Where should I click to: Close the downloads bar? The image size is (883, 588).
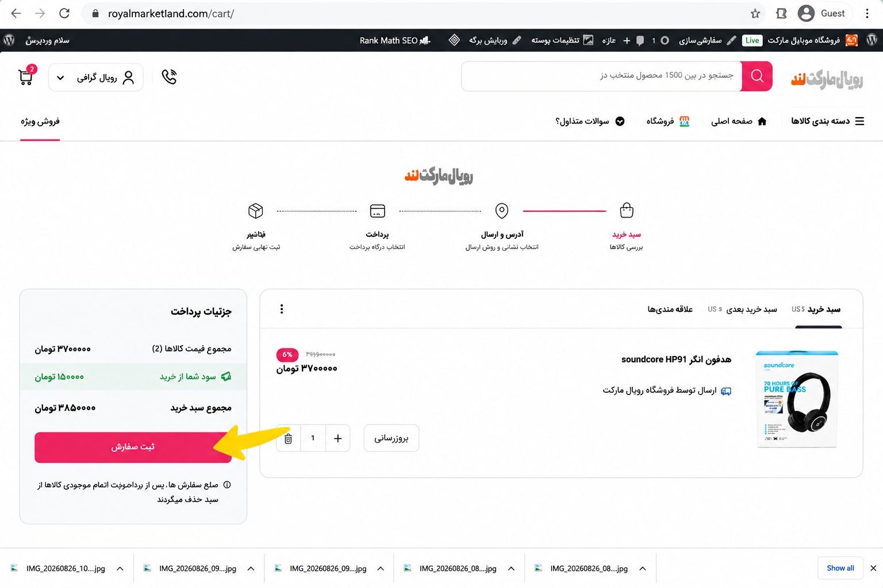(x=873, y=568)
